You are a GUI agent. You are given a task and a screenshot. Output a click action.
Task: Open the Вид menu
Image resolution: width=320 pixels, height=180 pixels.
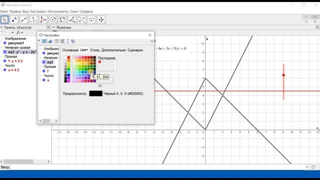click(x=25, y=11)
